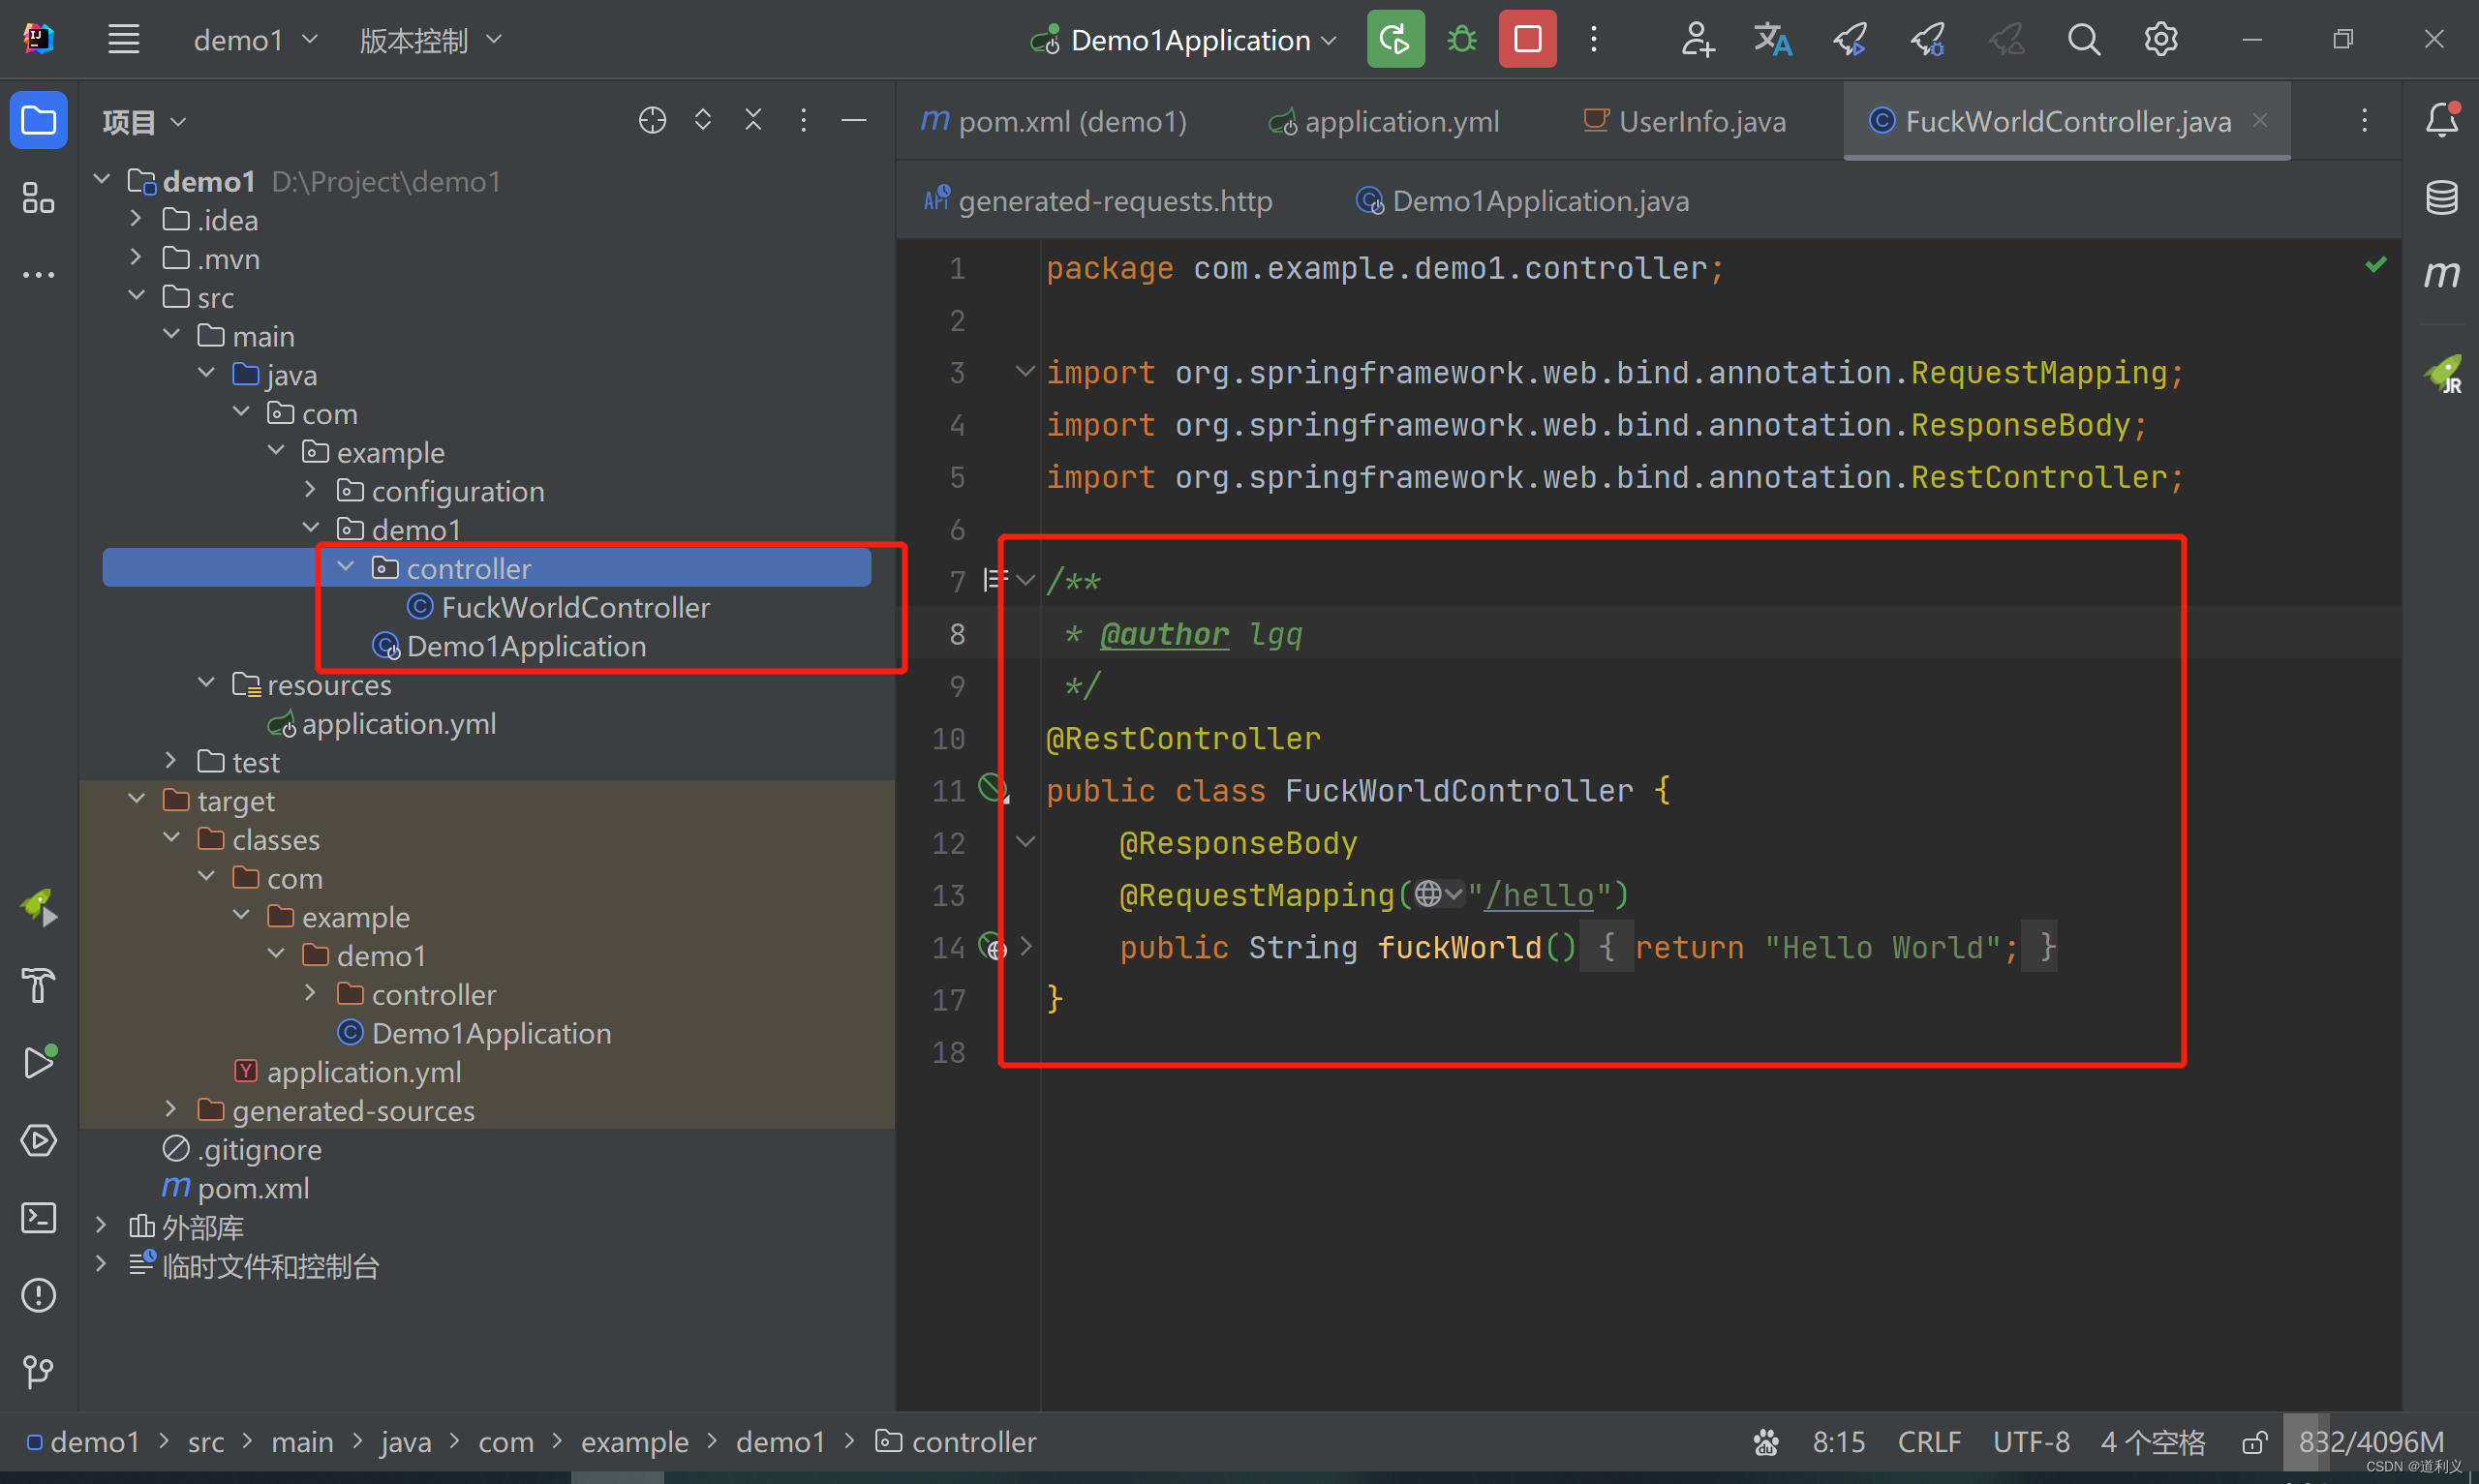Open the Terminal tool window icon
The height and width of the screenshot is (1484, 2479).
(38, 1217)
